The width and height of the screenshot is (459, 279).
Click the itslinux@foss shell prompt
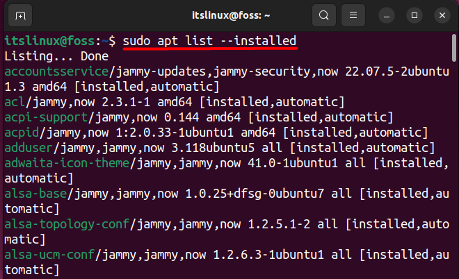56,40
